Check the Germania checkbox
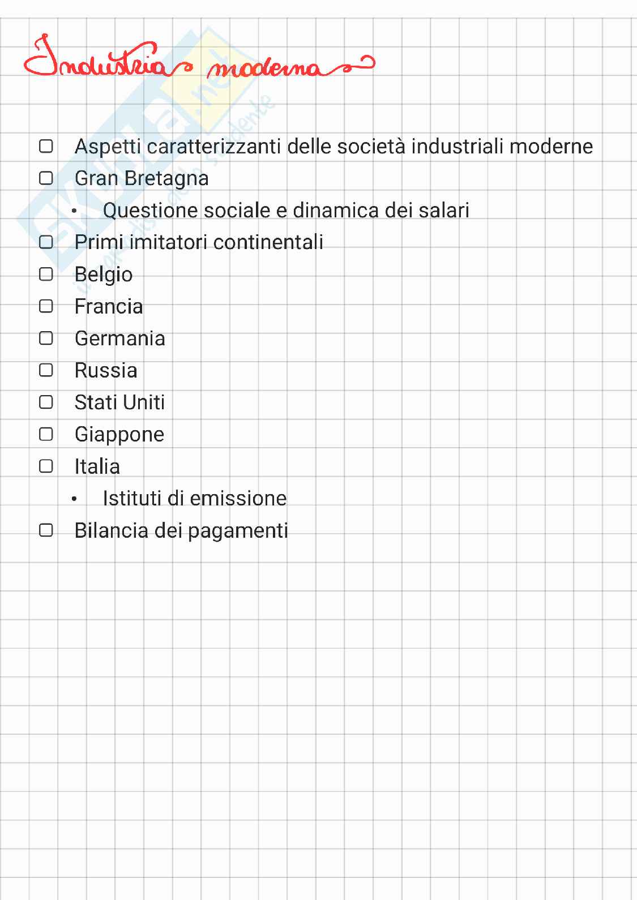The height and width of the screenshot is (900, 637). tap(46, 338)
